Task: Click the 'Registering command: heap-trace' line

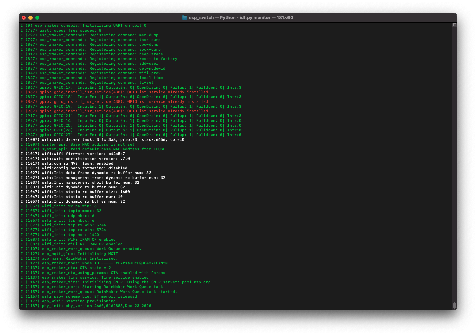Action: click(x=92, y=54)
